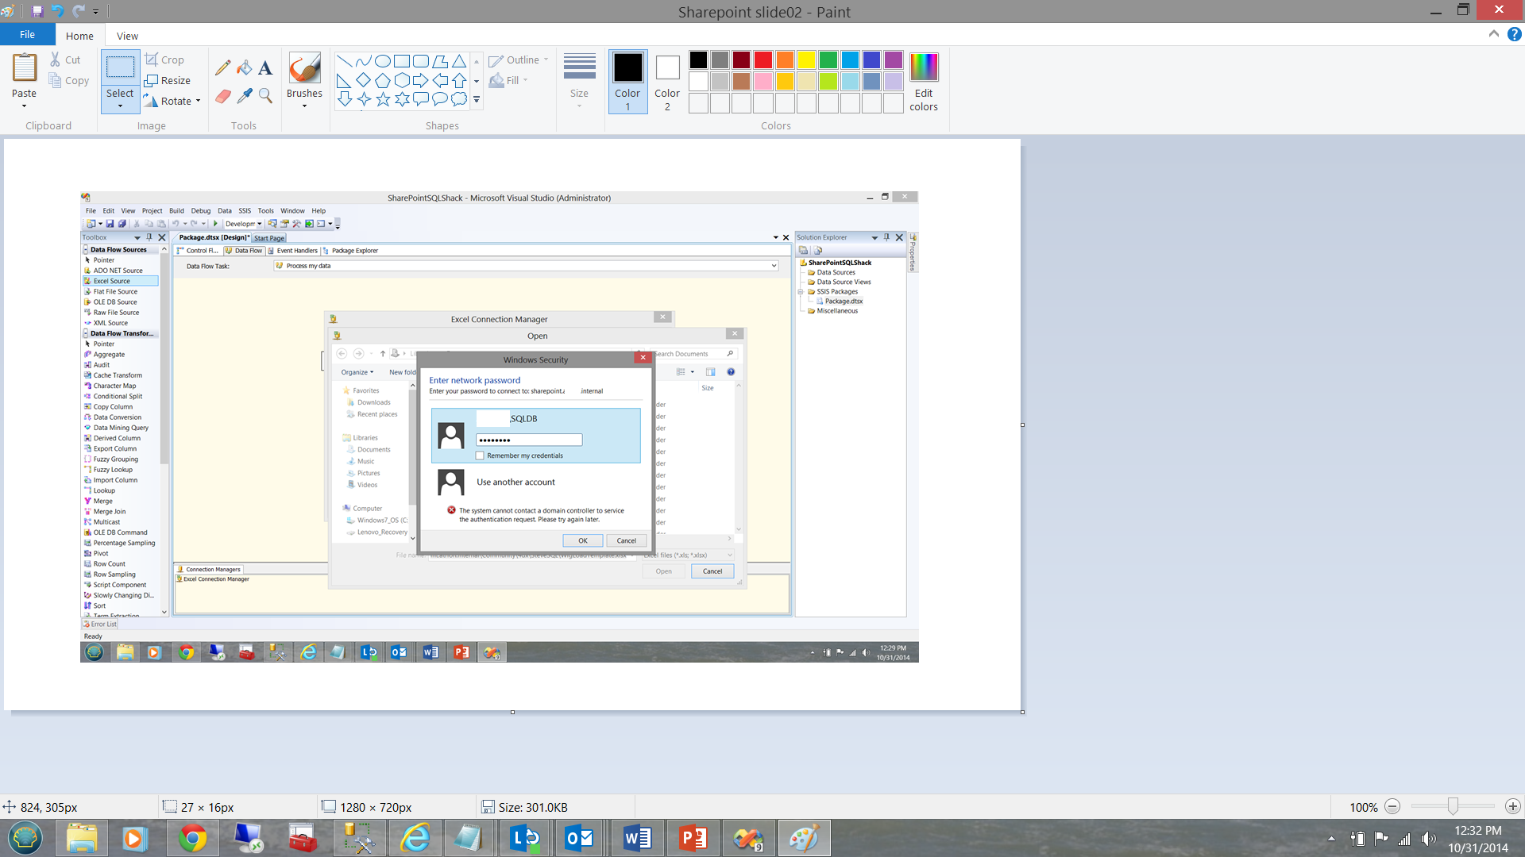Select the Fill with color bucket
This screenshot has width=1525, height=857.
point(245,68)
